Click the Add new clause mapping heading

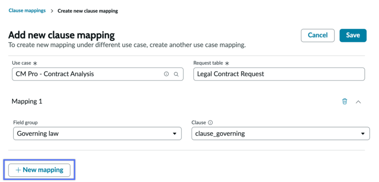[x=62, y=35]
